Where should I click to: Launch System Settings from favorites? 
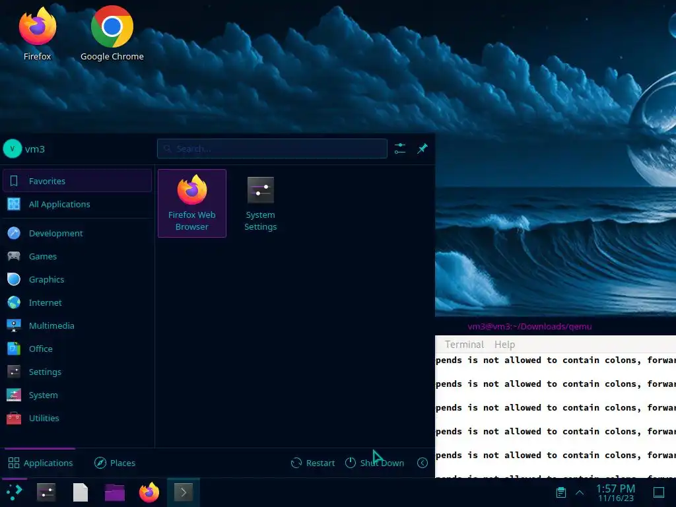(x=260, y=203)
